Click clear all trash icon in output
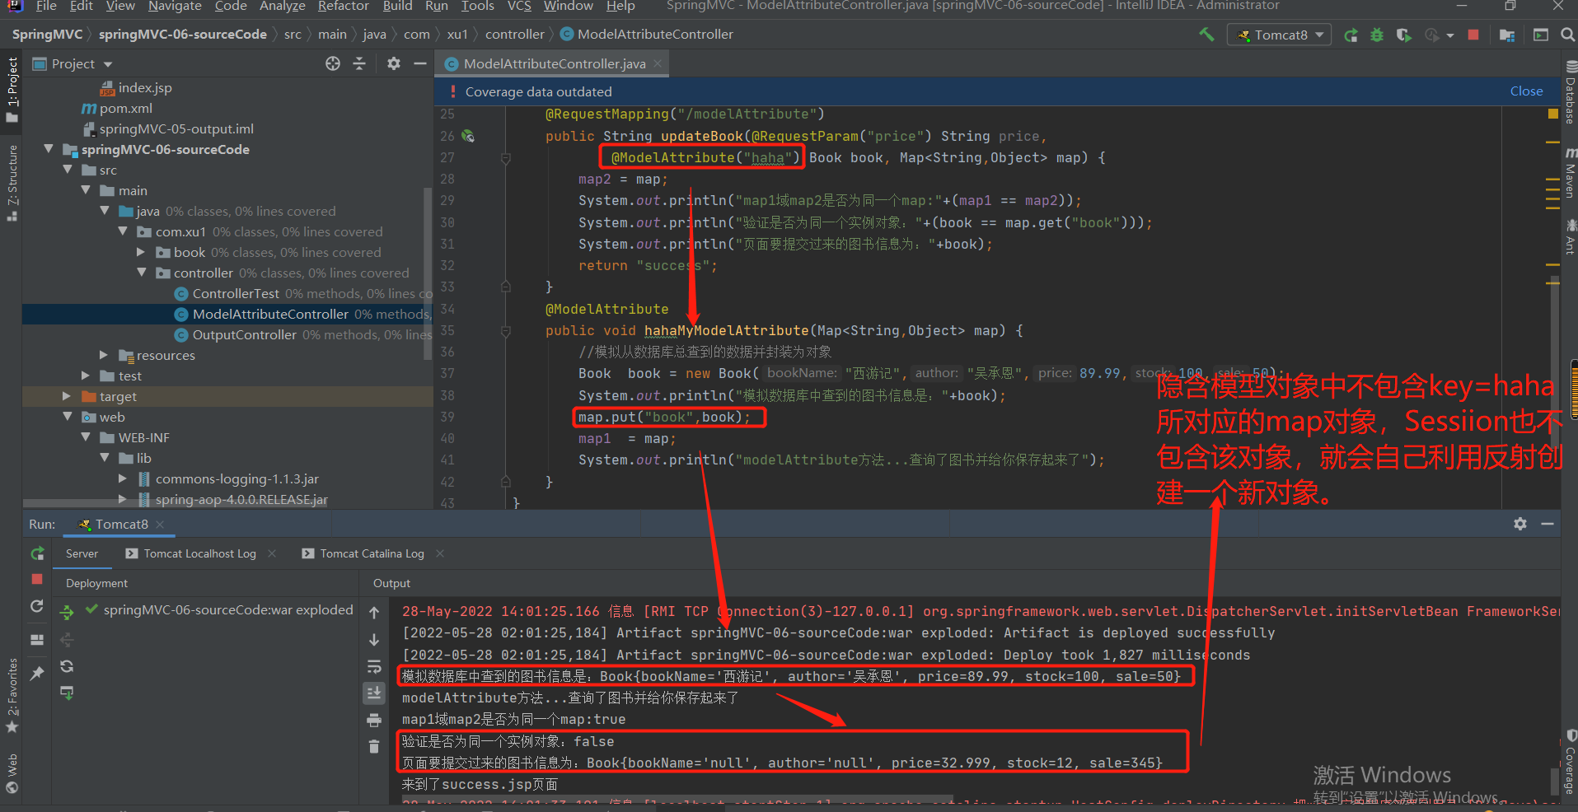 (x=374, y=746)
